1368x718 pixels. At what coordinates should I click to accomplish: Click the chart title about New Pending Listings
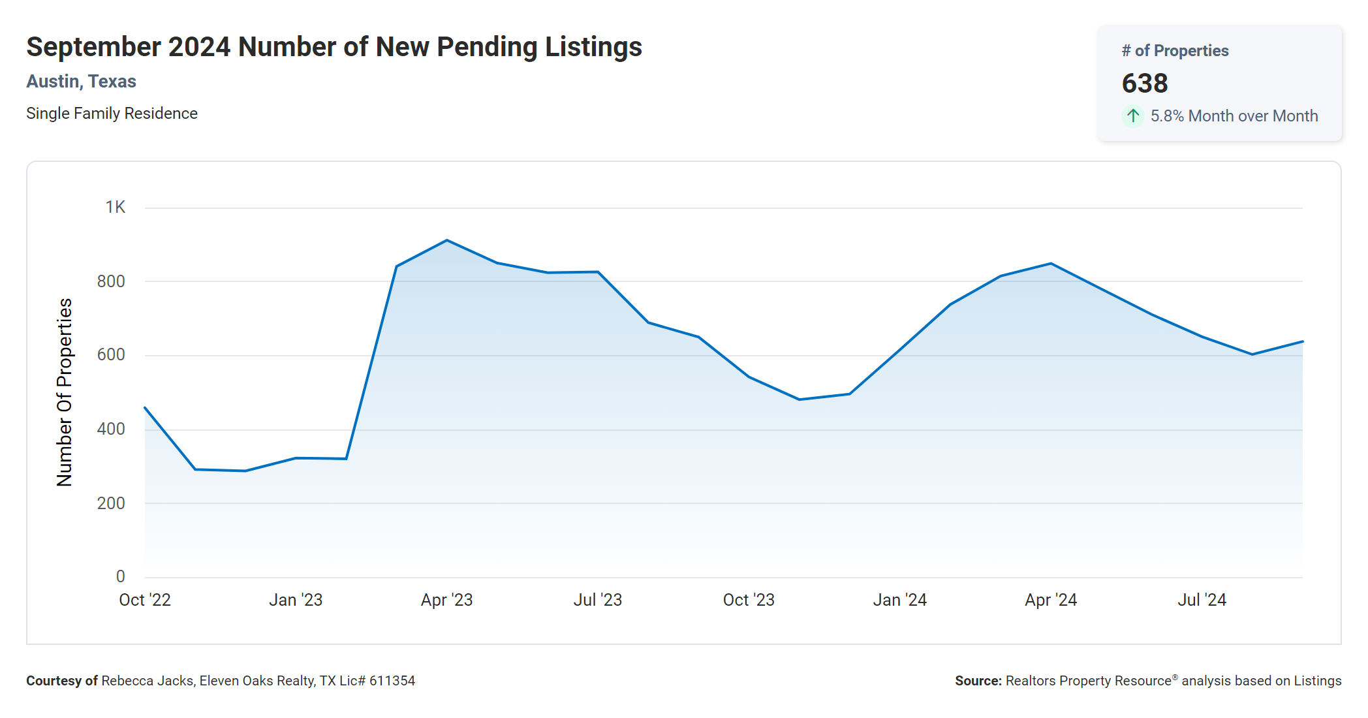tap(334, 47)
